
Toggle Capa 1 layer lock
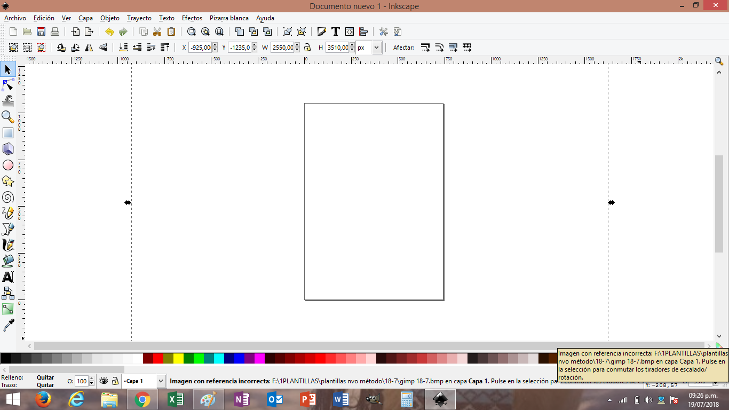(x=115, y=381)
